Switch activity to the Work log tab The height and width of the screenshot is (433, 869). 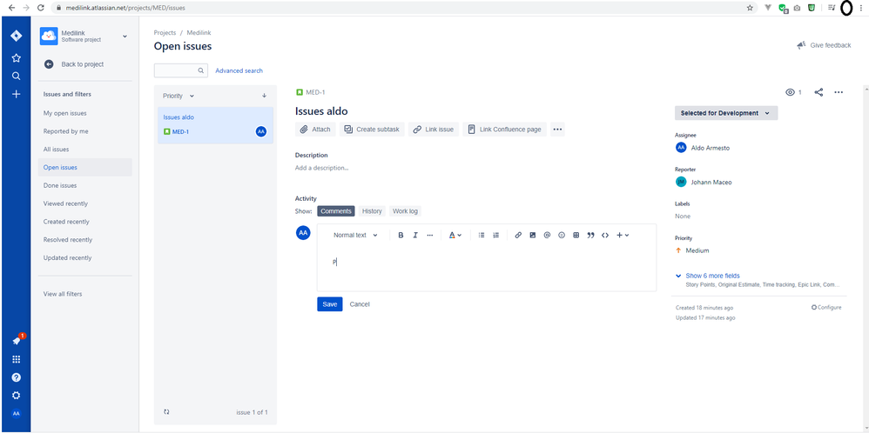coord(405,211)
